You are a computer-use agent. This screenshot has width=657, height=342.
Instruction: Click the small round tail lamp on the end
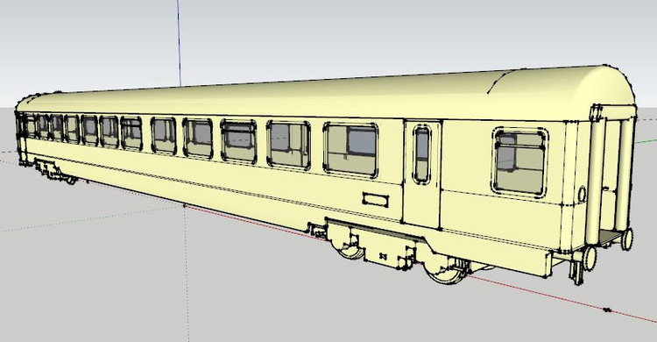click(x=582, y=195)
